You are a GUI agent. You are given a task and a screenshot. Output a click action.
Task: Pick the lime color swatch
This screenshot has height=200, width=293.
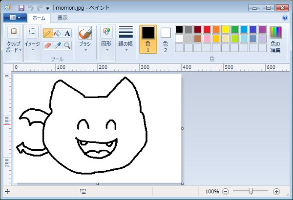point(235,39)
